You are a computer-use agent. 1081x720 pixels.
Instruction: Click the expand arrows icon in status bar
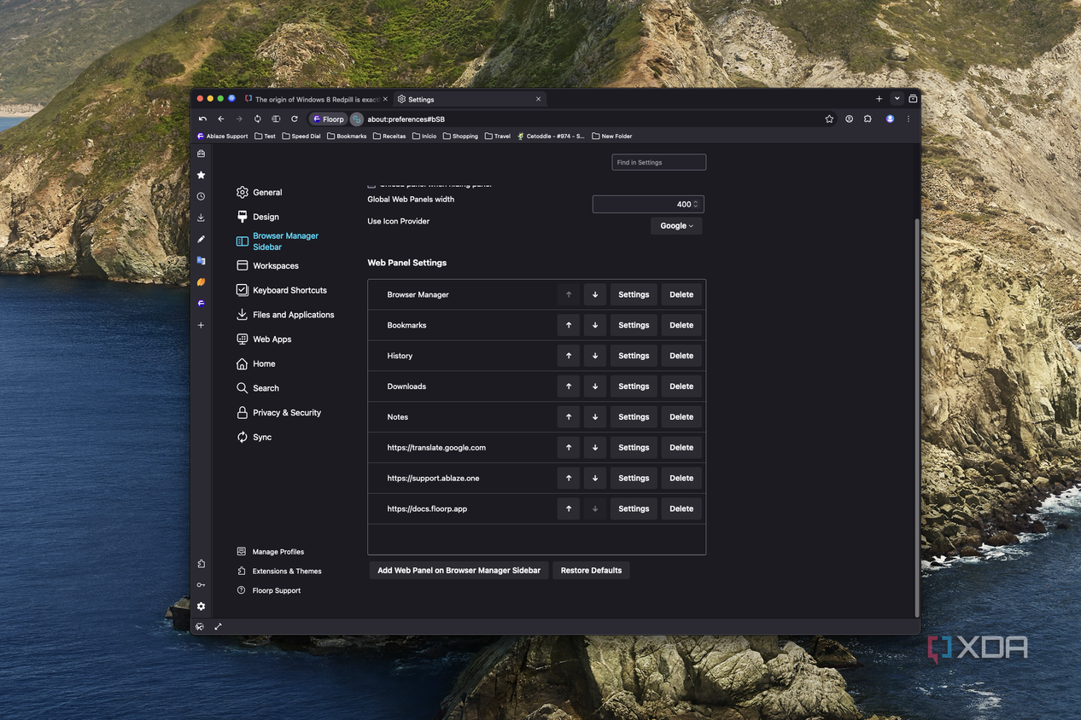pyautogui.click(x=218, y=626)
